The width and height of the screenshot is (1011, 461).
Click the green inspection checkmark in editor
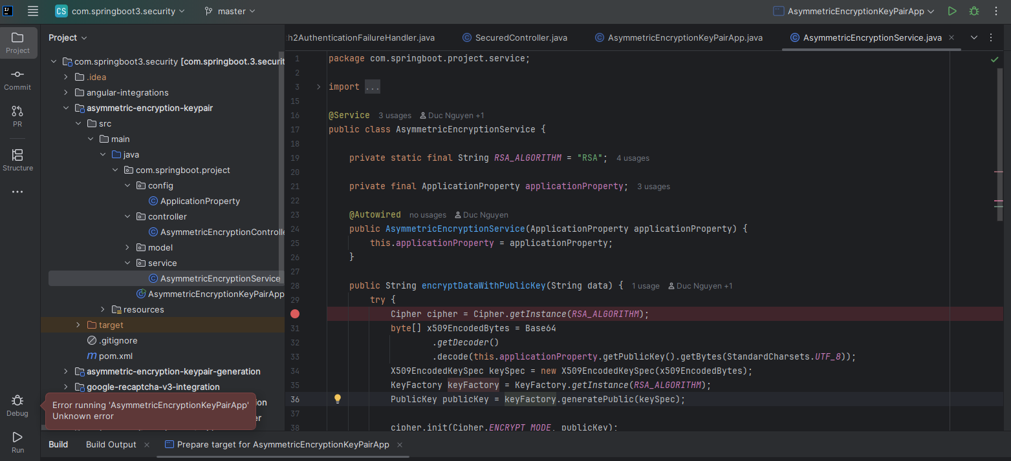(x=994, y=59)
